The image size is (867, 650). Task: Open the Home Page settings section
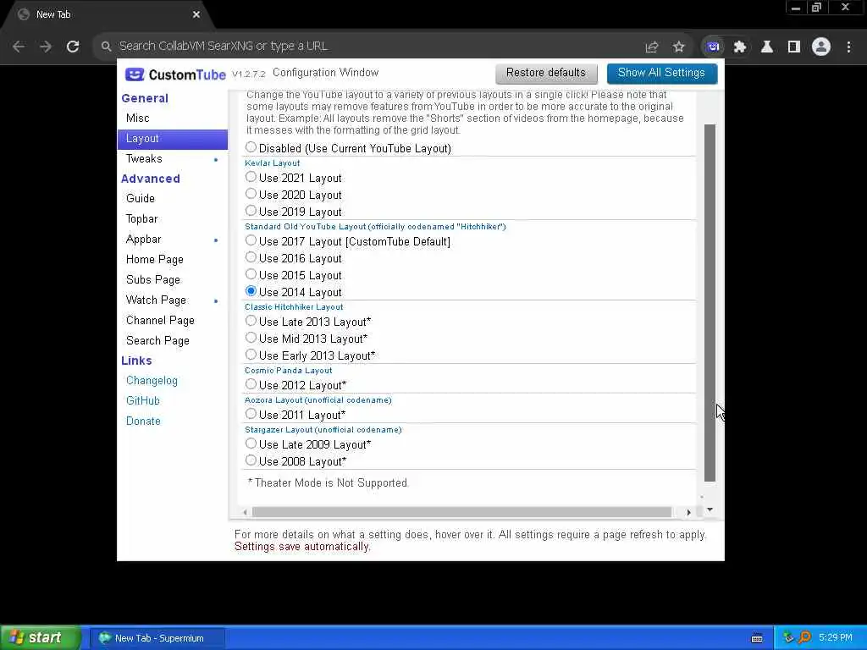(x=173, y=260)
